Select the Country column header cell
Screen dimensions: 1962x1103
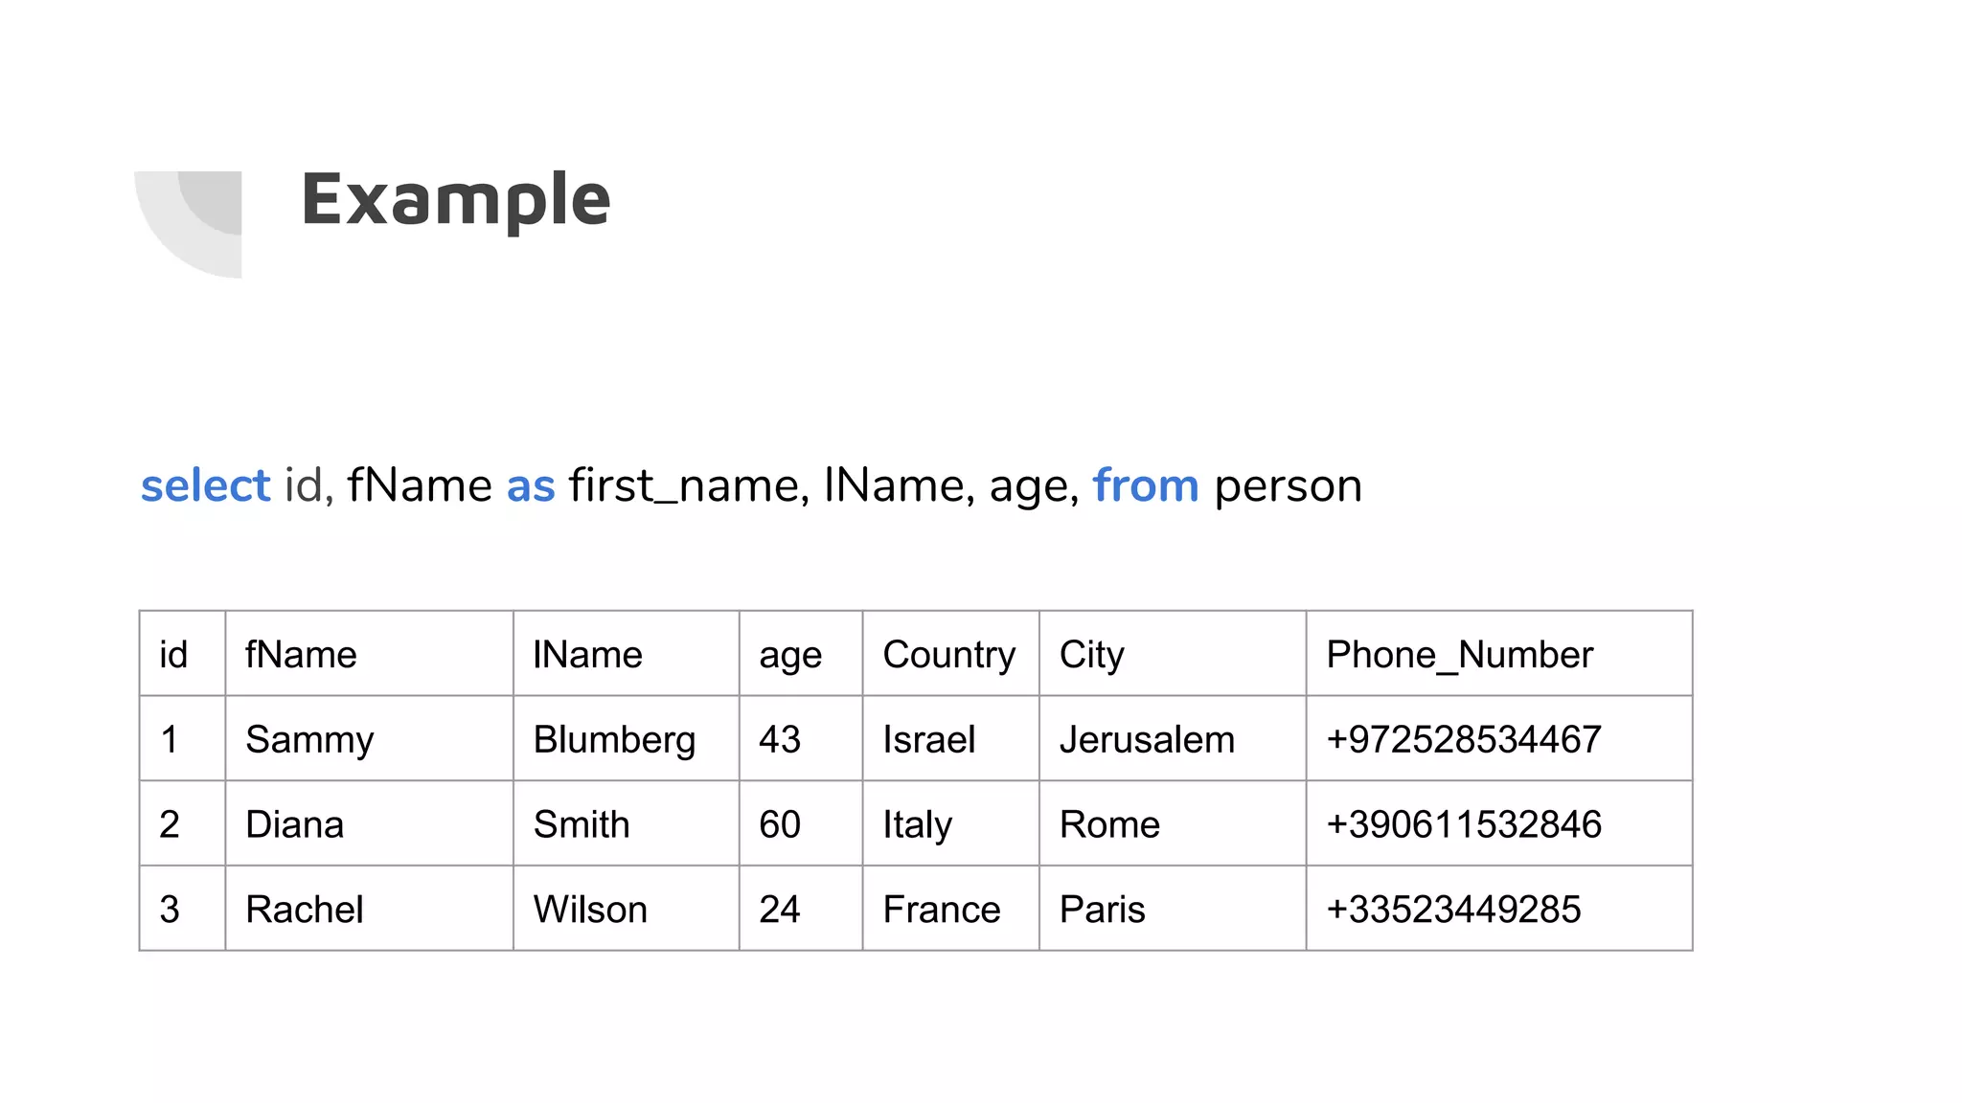point(948,655)
